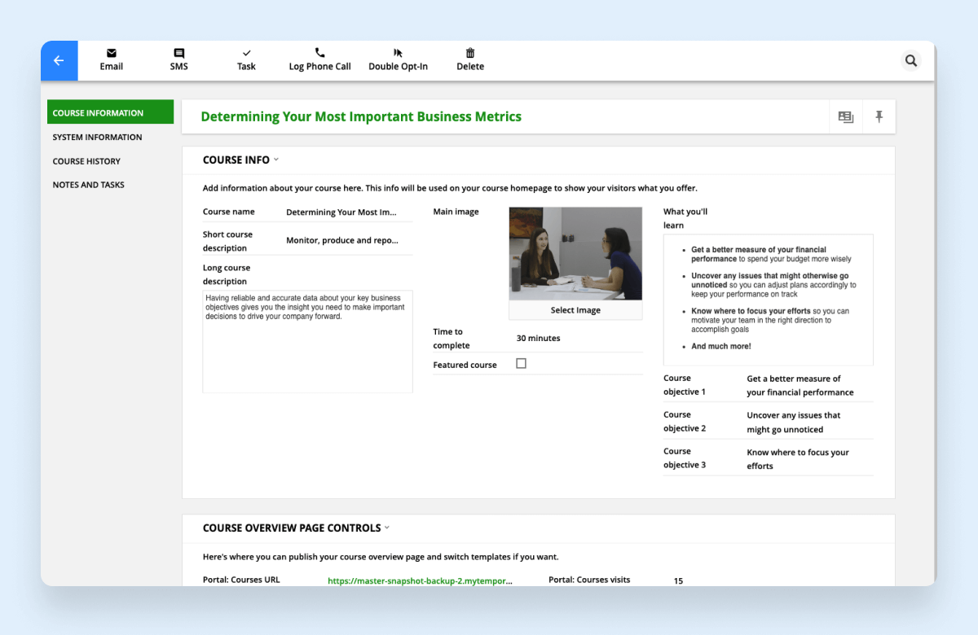978x635 pixels.
Task: Click the Delete trash icon
Action: pos(470,53)
